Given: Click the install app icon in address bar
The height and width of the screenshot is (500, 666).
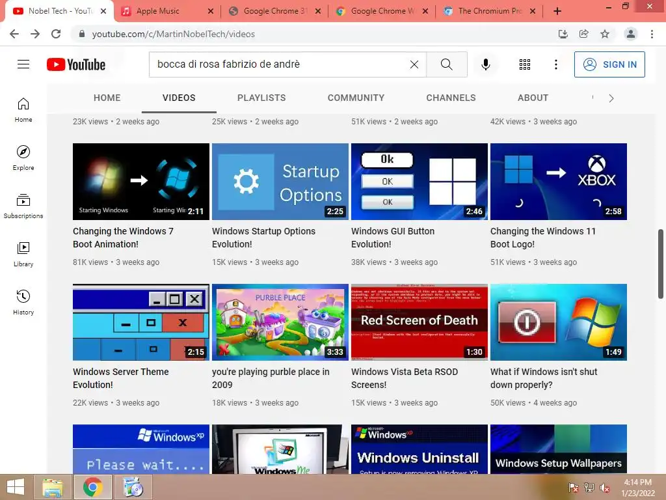Looking at the screenshot, I should coord(563,34).
